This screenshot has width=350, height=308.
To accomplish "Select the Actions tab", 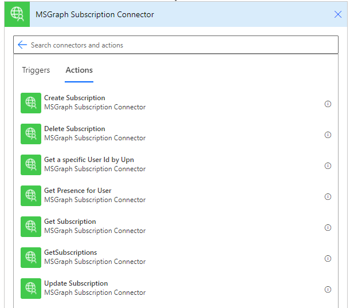I will tap(79, 70).
